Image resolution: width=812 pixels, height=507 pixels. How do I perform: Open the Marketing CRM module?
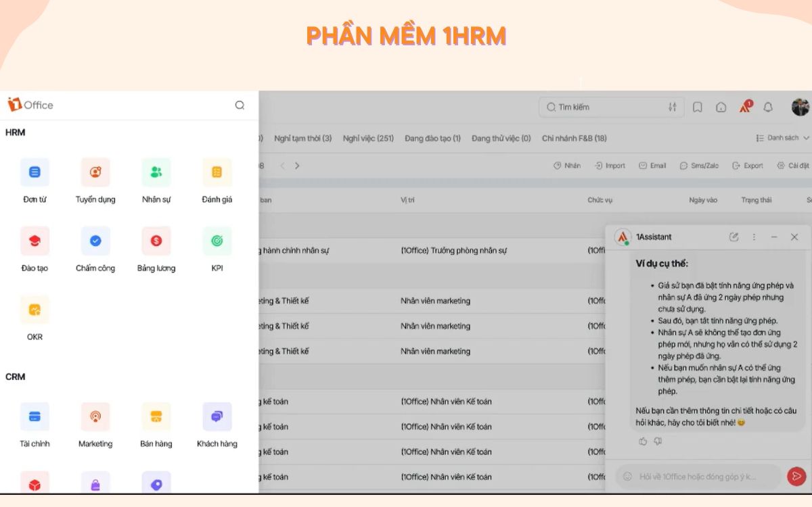click(95, 425)
